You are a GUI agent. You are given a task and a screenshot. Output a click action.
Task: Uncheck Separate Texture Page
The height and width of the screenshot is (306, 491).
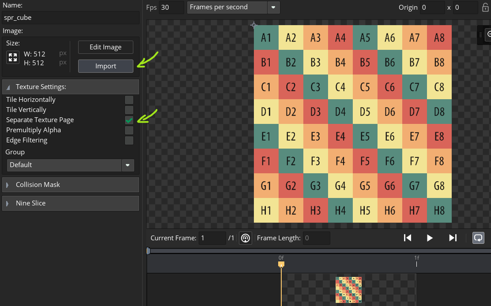(x=129, y=120)
